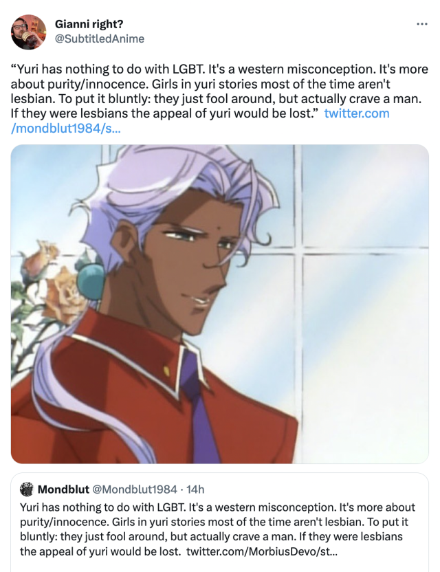View the attached anime image full size
Viewport: 440px width, 572px height.
click(x=219, y=305)
